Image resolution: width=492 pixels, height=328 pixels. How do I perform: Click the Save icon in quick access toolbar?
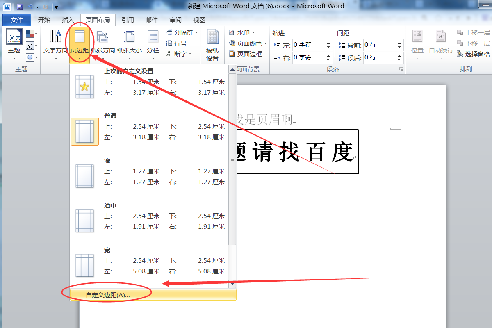(x=19, y=7)
